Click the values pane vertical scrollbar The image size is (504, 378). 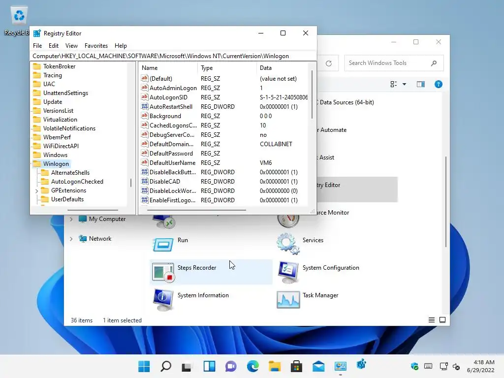pos(312,94)
